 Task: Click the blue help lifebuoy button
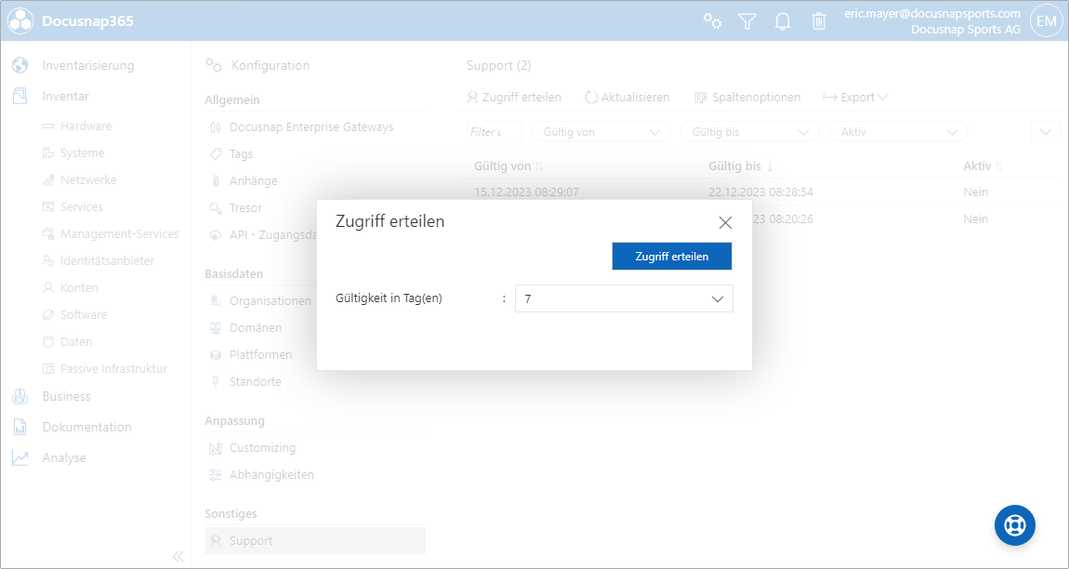(x=1014, y=525)
